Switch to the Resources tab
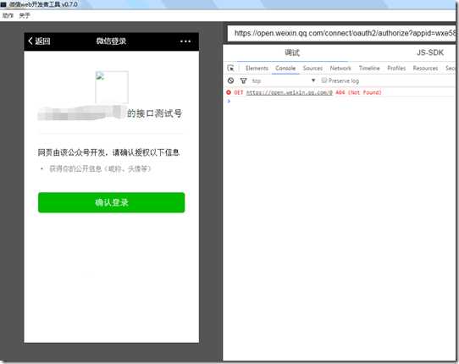Viewport: 459px width, 364px height. pos(425,69)
